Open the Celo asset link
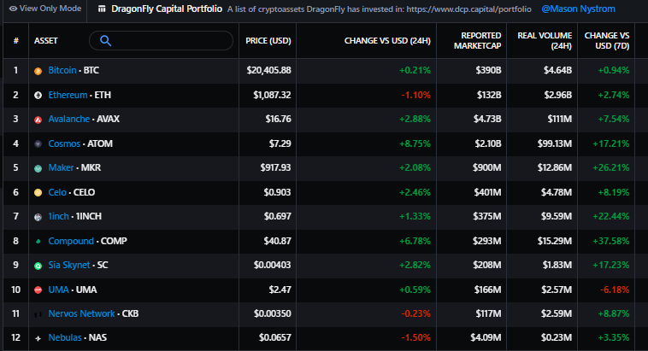This screenshot has height=351, width=648. point(57,192)
